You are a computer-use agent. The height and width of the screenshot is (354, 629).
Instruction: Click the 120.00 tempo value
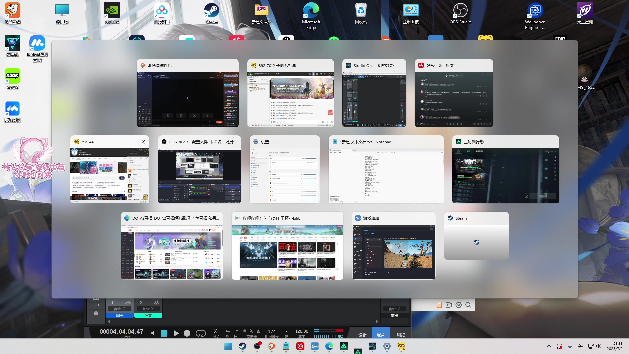point(302,331)
